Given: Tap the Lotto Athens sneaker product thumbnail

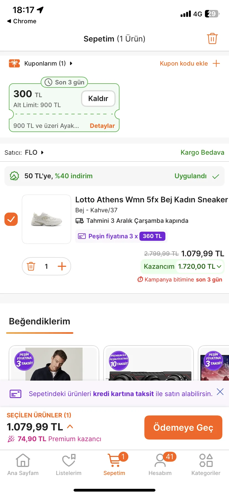Looking at the screenshot, I should [x=46, y=219].
